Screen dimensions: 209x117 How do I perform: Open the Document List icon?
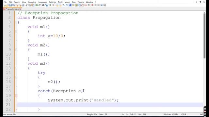coord(79,5)
